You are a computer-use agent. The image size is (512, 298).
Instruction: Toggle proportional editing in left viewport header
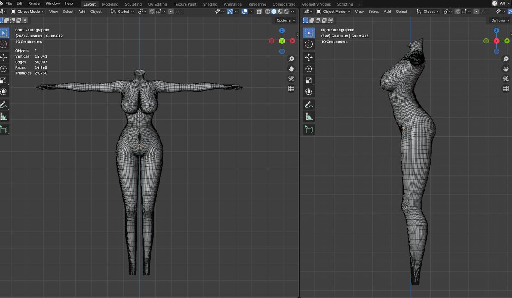click(171, 12)
